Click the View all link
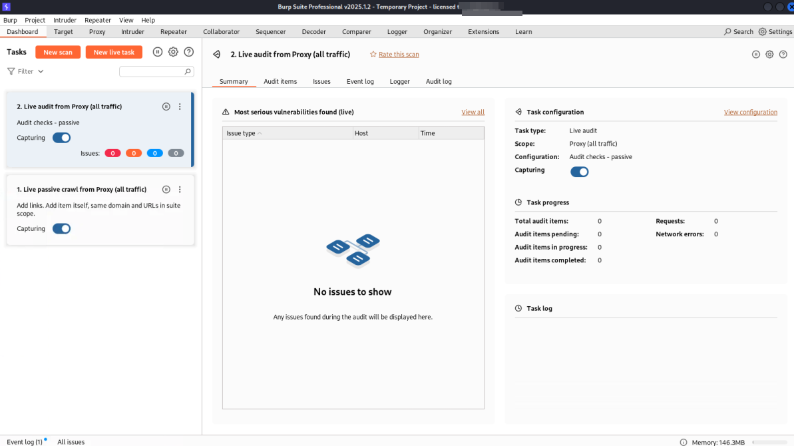Screen dimensions: 794x446 click(x=473, y=112)
